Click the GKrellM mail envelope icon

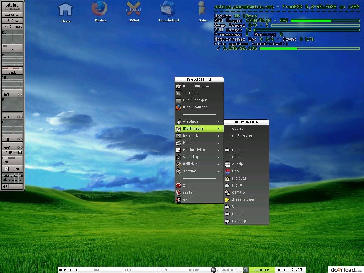(x=20, y=153)
